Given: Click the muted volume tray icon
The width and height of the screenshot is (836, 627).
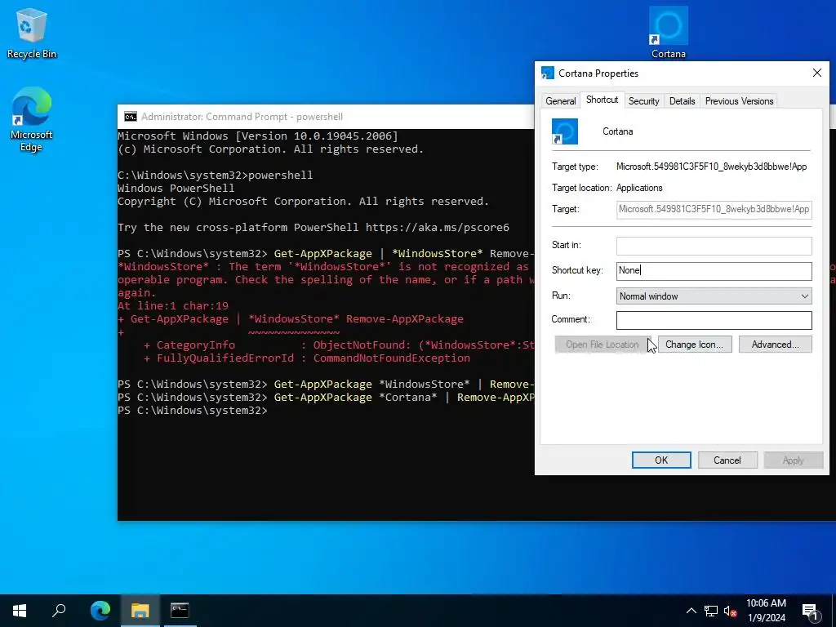Looking at the screenshot, I should click(x=731, y=611).
